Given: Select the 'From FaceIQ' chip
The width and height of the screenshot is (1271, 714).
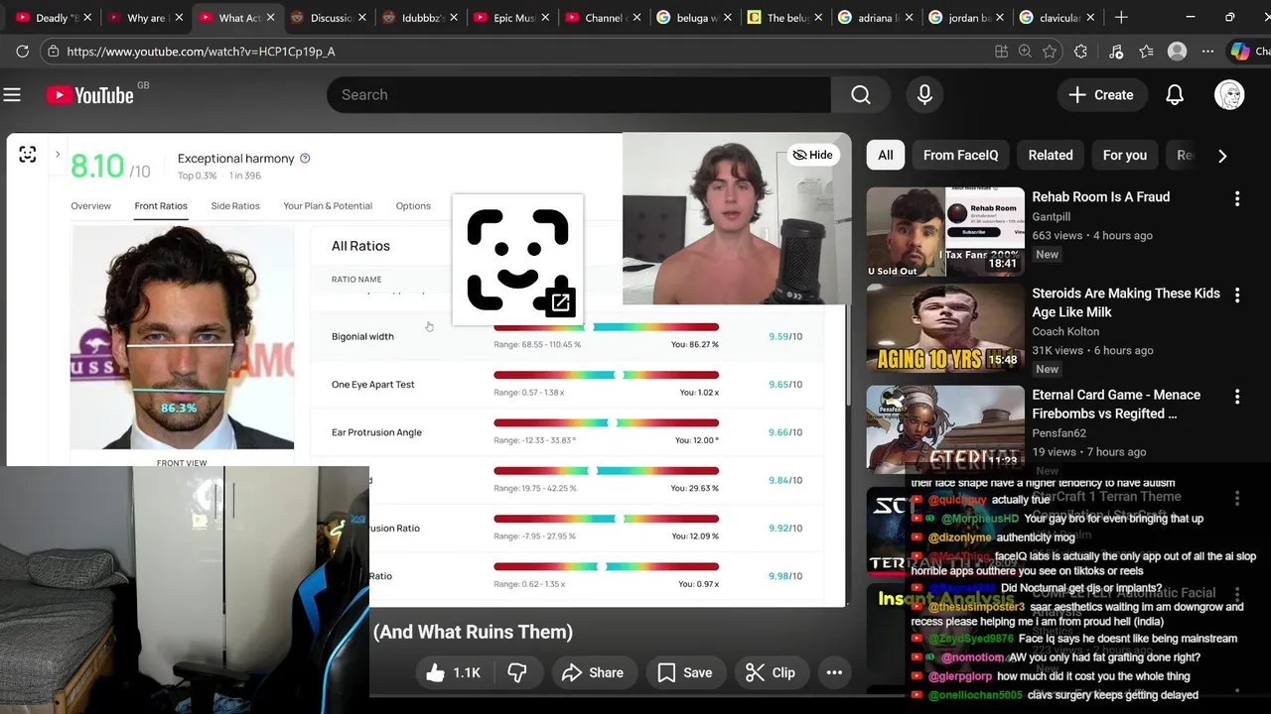Looking at the screenshot, I should point(960,155).
